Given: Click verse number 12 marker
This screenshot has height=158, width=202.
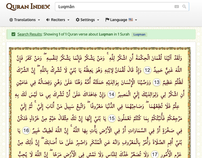Looking at the screenshot, I should click(x=147, y=70).
